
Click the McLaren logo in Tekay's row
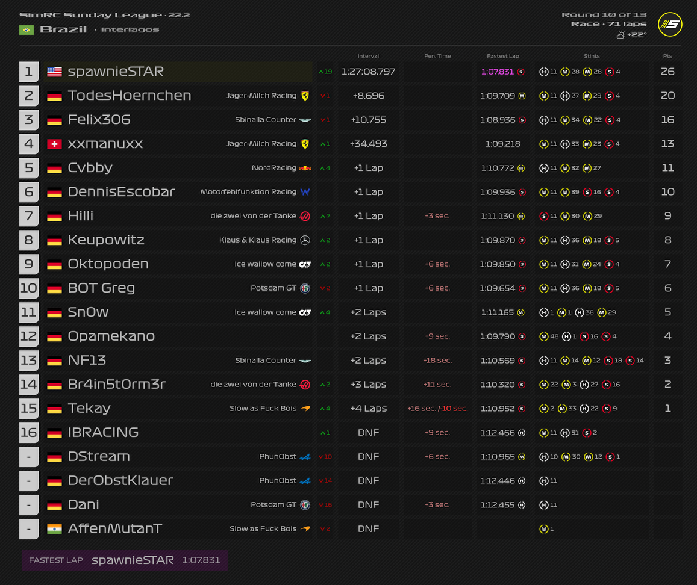coord(305,409)
